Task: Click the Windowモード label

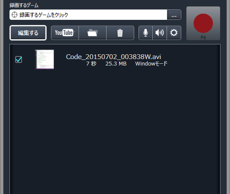Action: (151, 64)
